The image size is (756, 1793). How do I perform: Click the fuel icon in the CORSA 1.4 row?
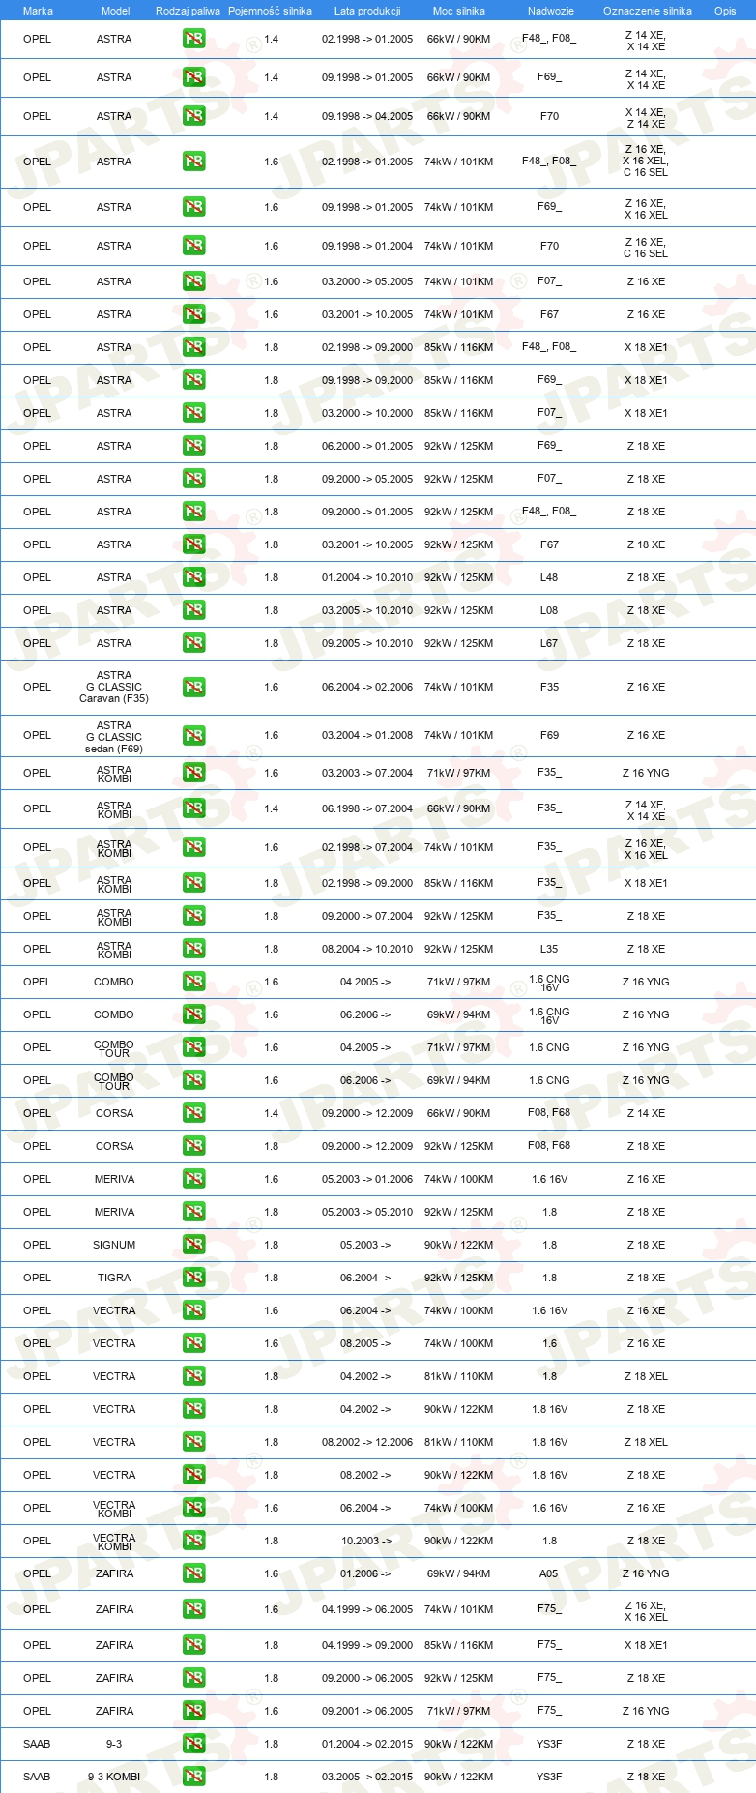(x=193, y=1112)
